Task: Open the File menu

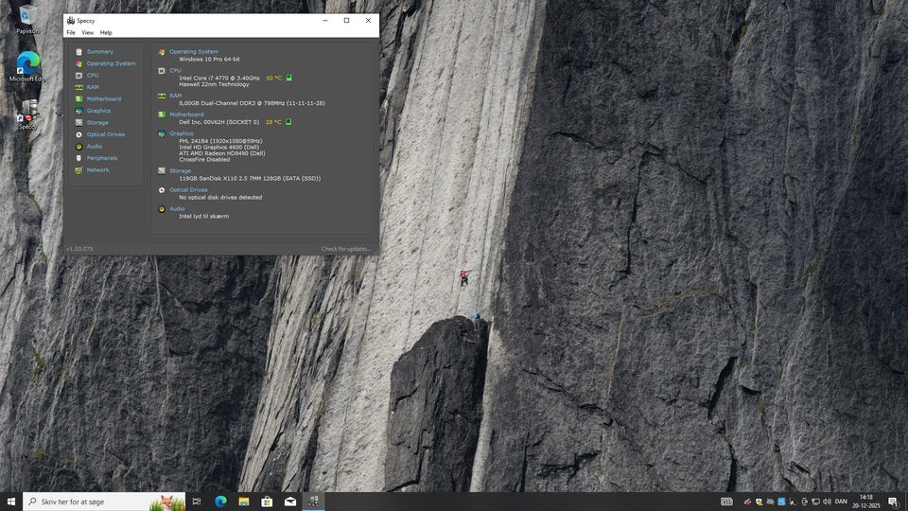Action: 71,32
